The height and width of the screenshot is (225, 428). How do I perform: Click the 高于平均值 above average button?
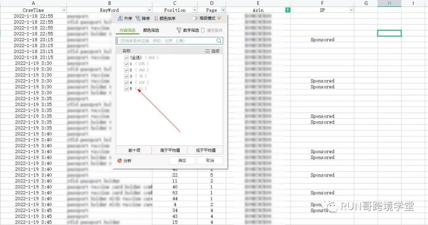coord(170,150)
